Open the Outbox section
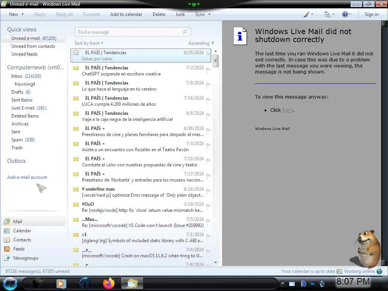This screenshot has width=388, height=291. click(16, 161)
